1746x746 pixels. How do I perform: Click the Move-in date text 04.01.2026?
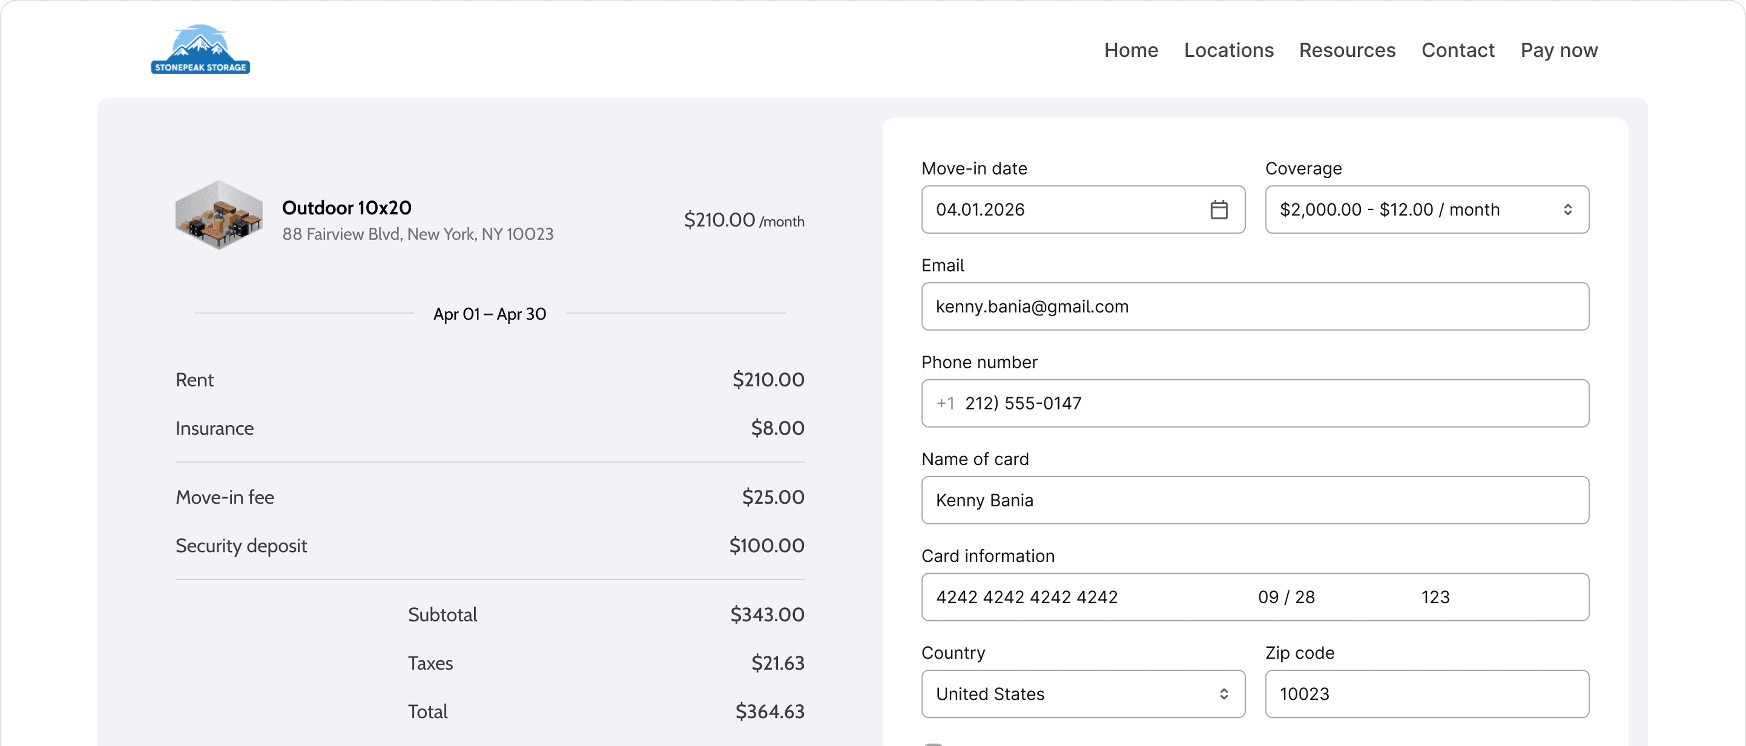(x=980, y=210)
